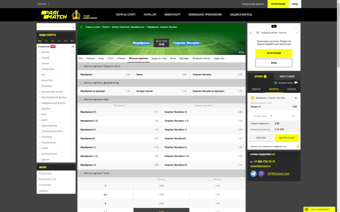Collapse Желтые карточки. Тотал section
Screen dimensions: 340x212
[81, 173]
